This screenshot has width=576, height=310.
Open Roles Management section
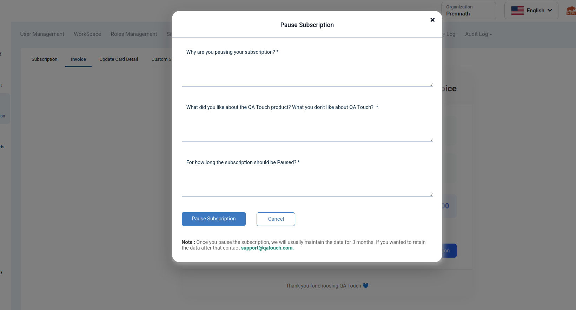(x=134, y=34)
